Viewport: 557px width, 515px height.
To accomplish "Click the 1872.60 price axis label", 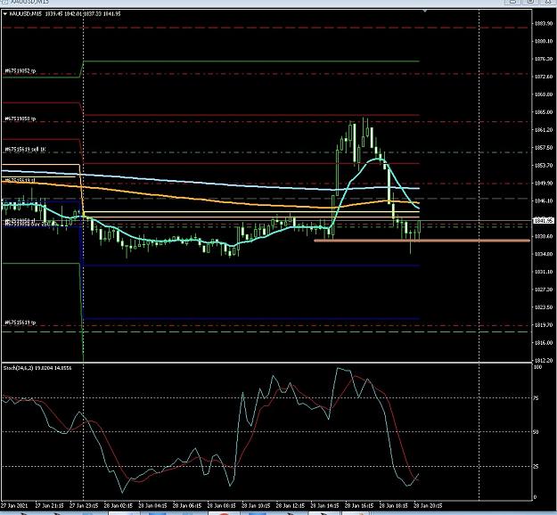I will pos(544,77).
